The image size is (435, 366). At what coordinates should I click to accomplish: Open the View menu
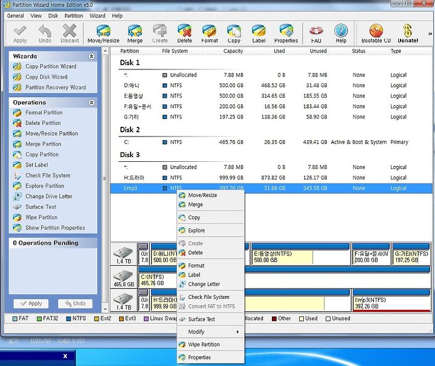[x=36, y=16]
